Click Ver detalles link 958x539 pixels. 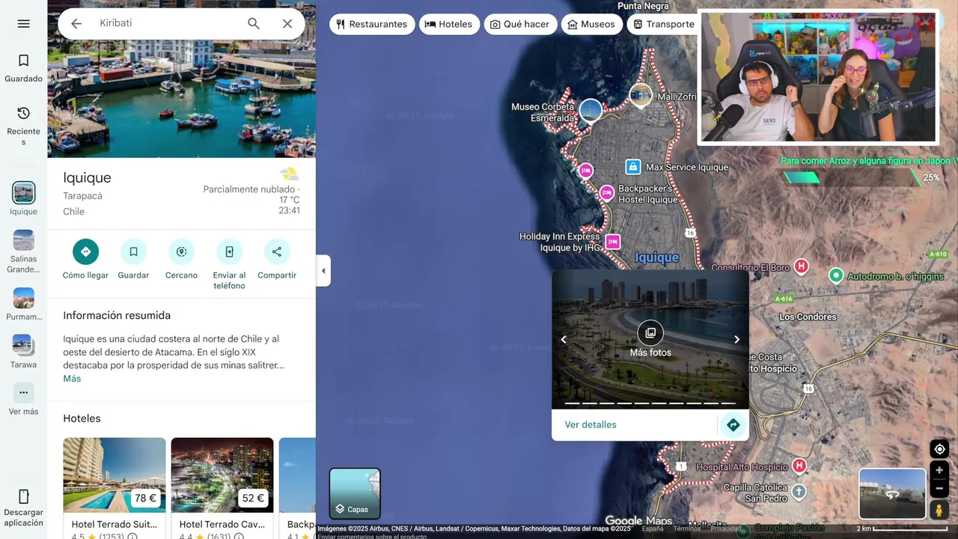click(x=591, y=424)
